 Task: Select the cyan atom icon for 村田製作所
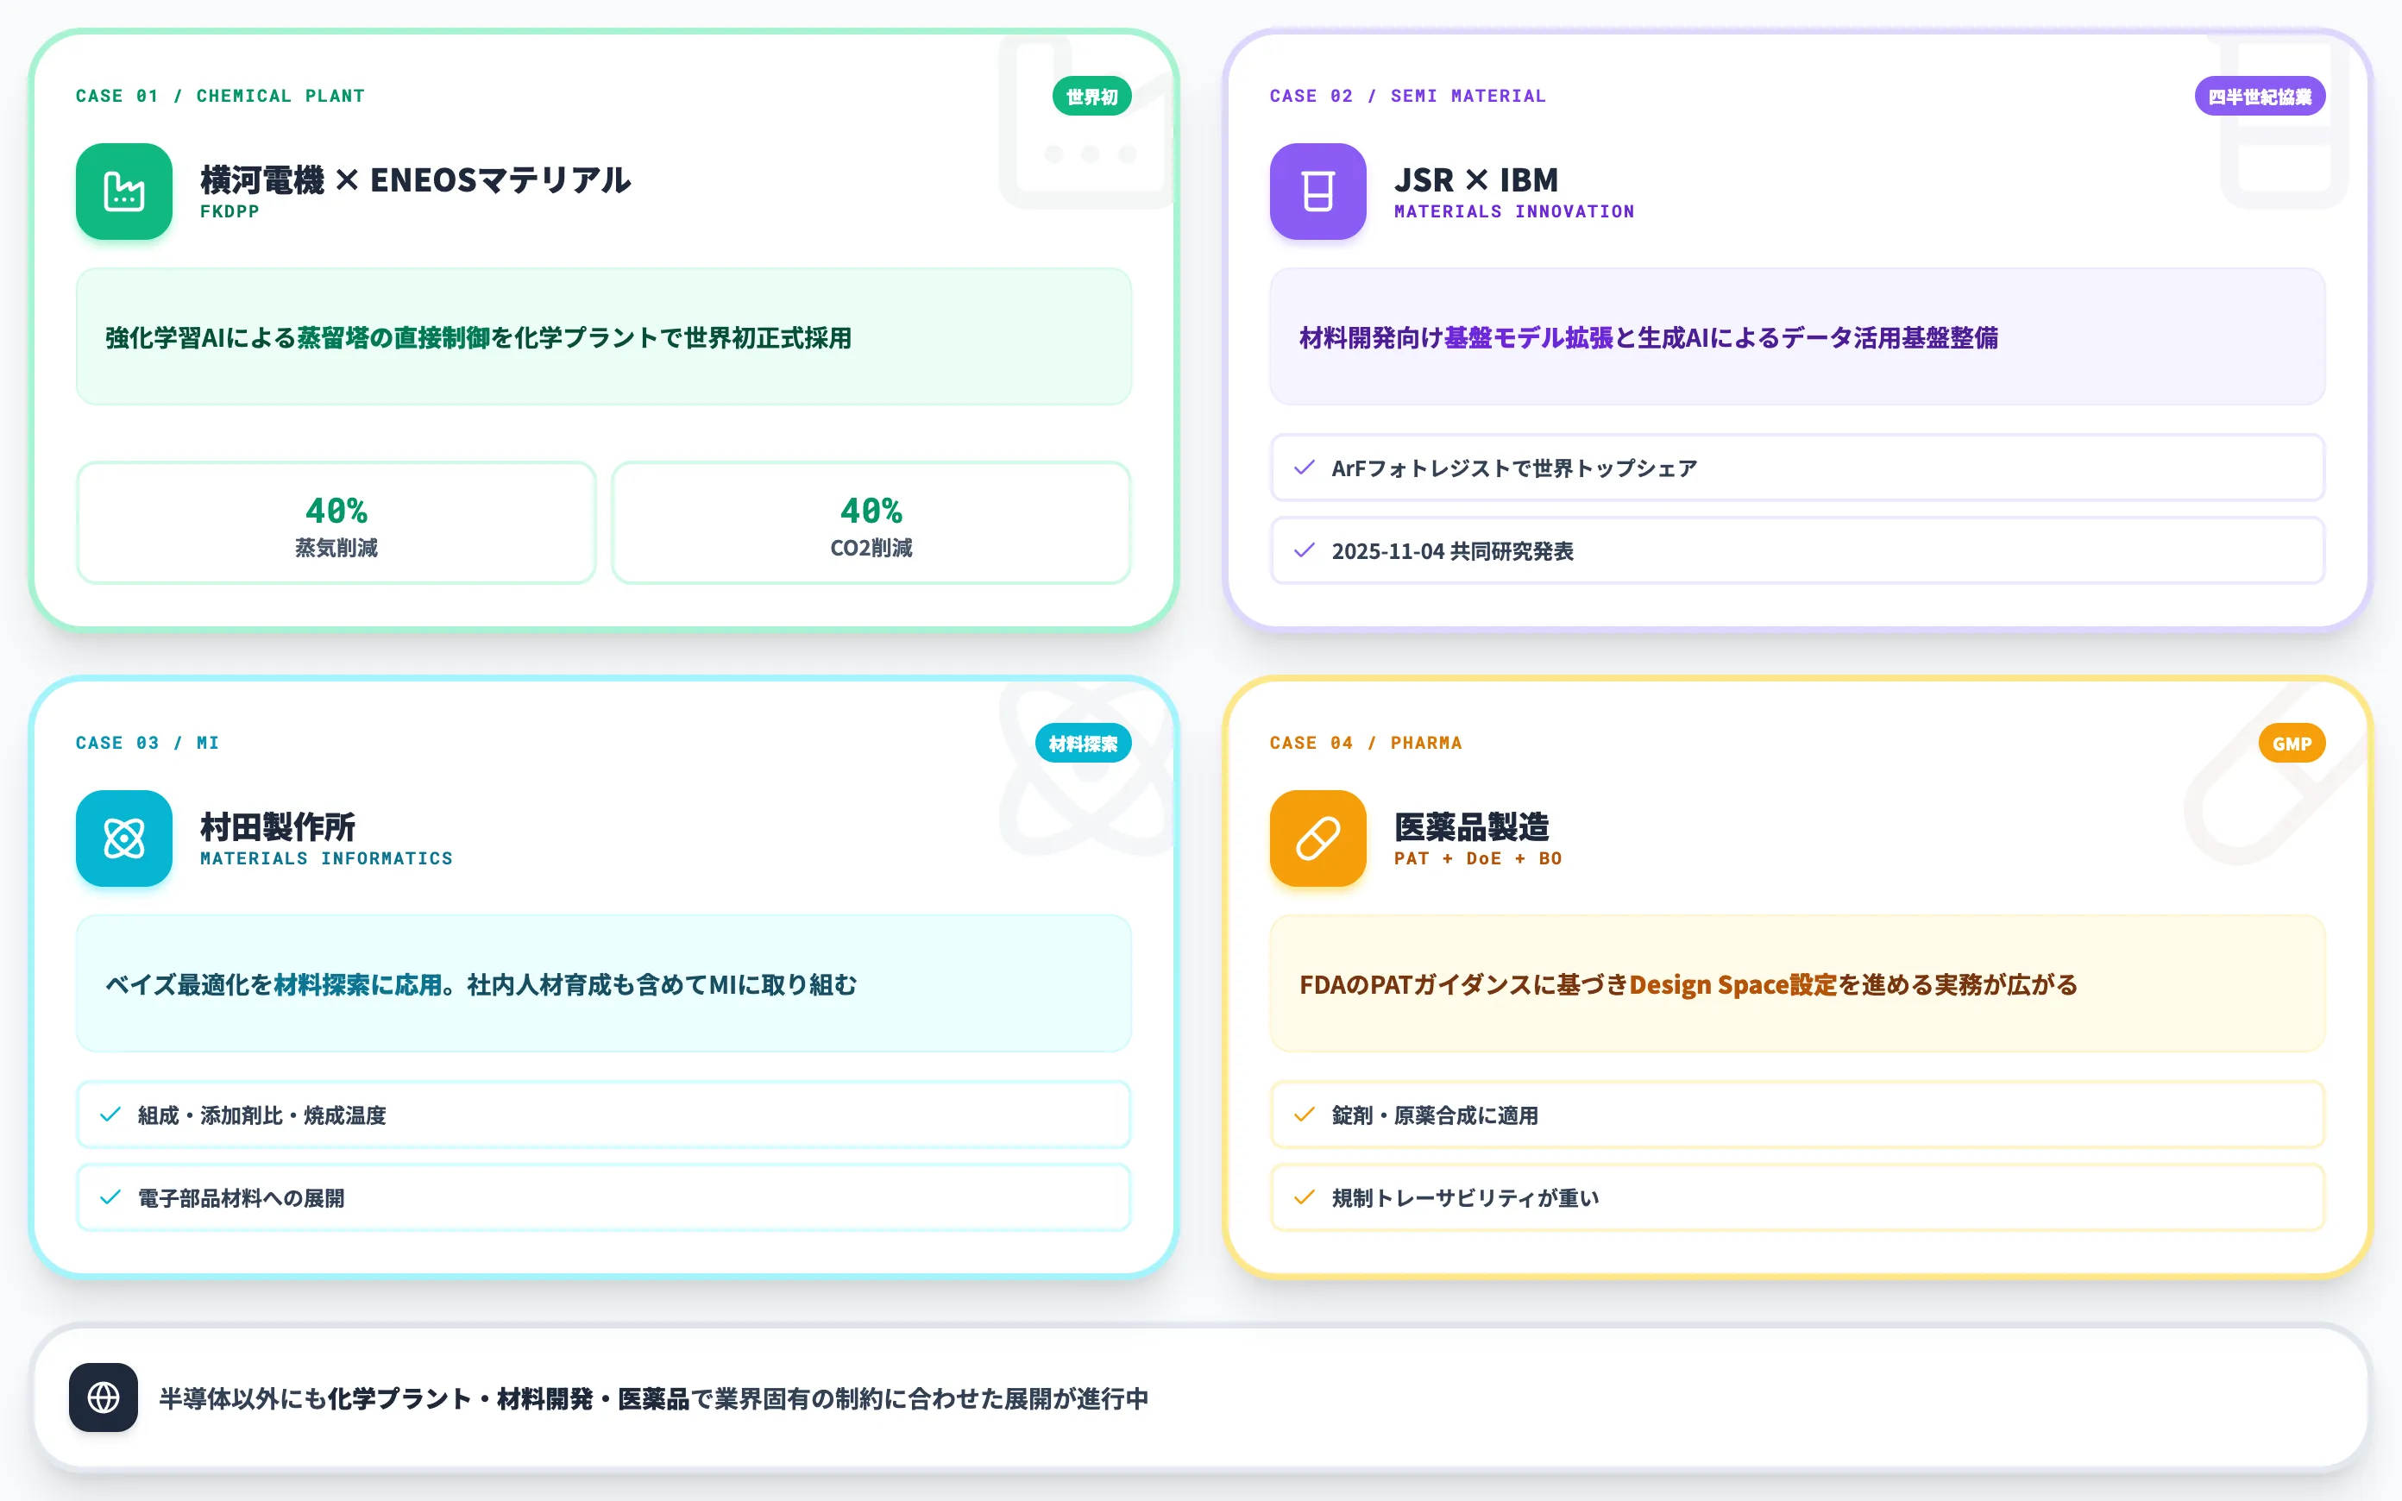click(124, 838)
